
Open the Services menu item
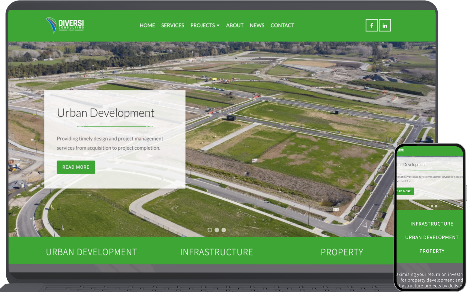(173, 26)
